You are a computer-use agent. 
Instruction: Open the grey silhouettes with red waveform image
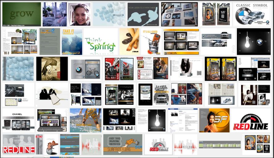[x=92, y=144]
